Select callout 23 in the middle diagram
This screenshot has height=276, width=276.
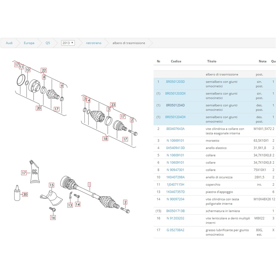coord(113,105)
